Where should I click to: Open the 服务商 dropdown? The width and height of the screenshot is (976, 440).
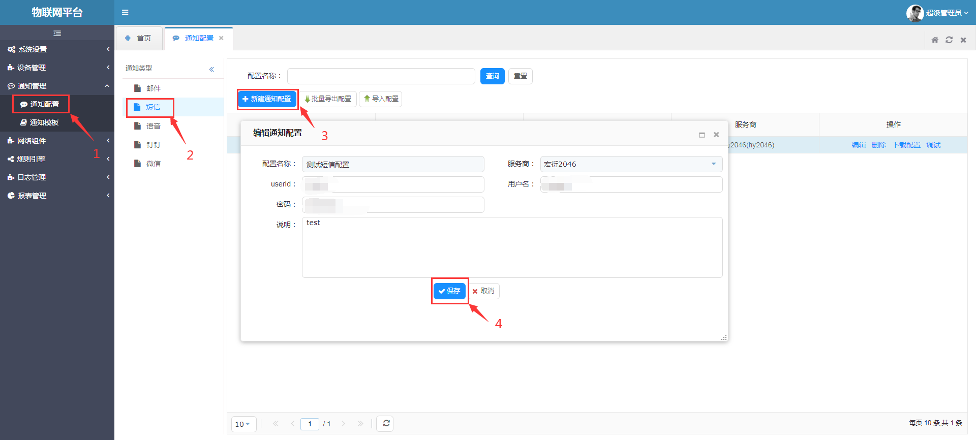point(631,164)
